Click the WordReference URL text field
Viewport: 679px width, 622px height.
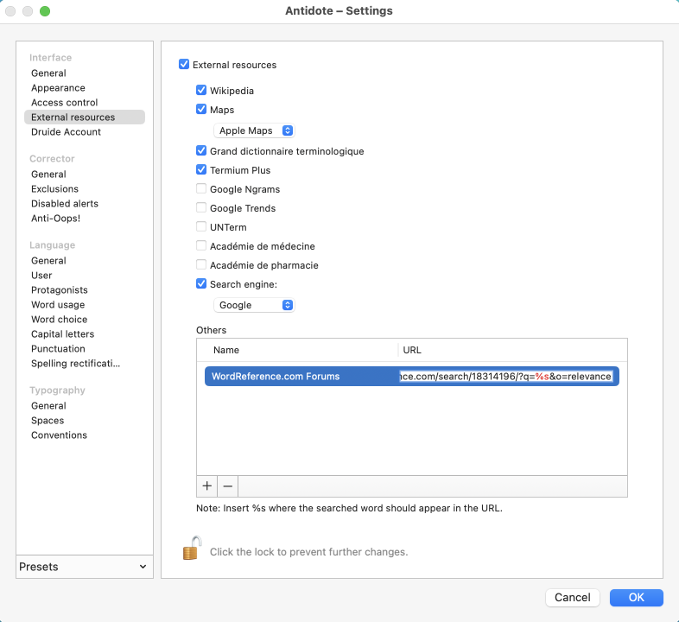(505, 377)
